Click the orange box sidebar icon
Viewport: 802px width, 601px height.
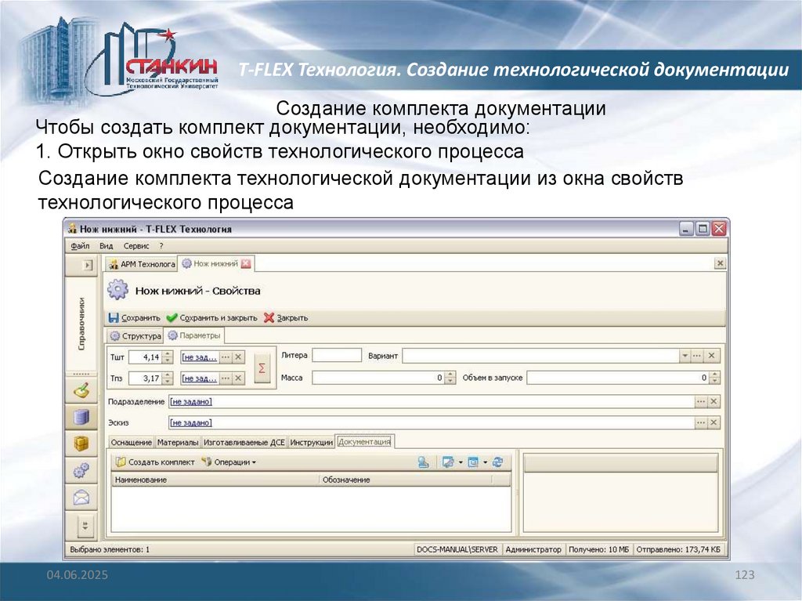pyautogui.click(x=81, y=444)
